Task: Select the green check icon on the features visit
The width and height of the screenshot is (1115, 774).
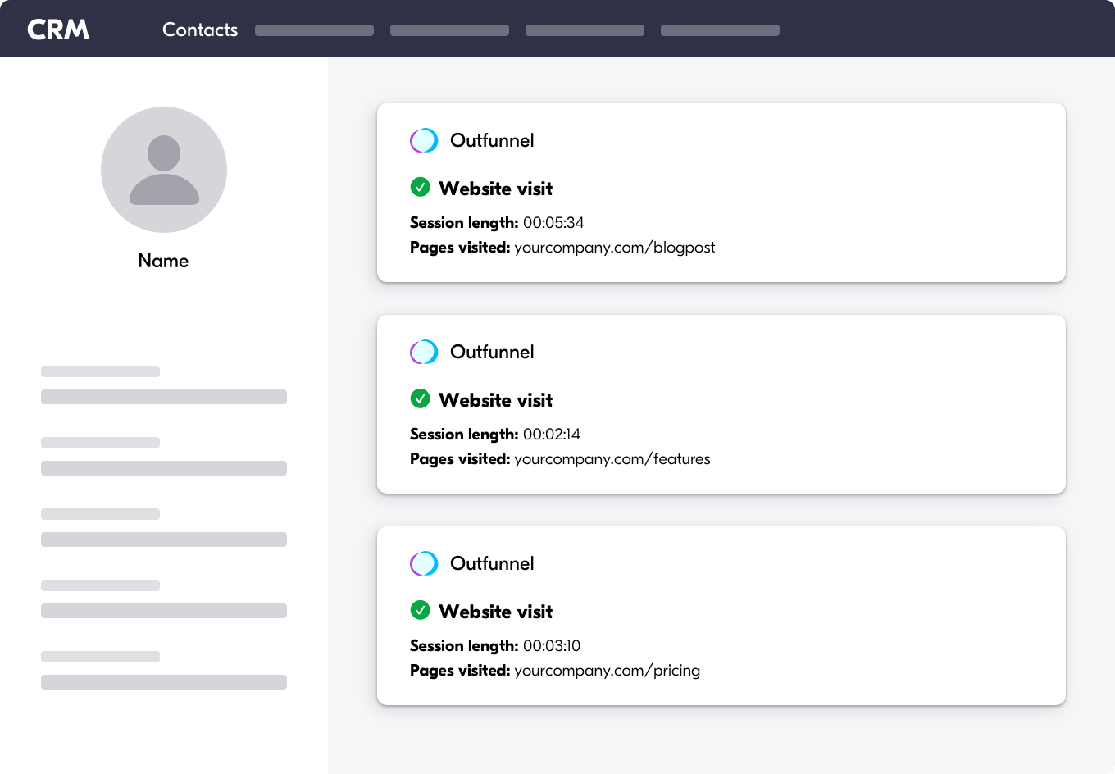Action: 421,398
